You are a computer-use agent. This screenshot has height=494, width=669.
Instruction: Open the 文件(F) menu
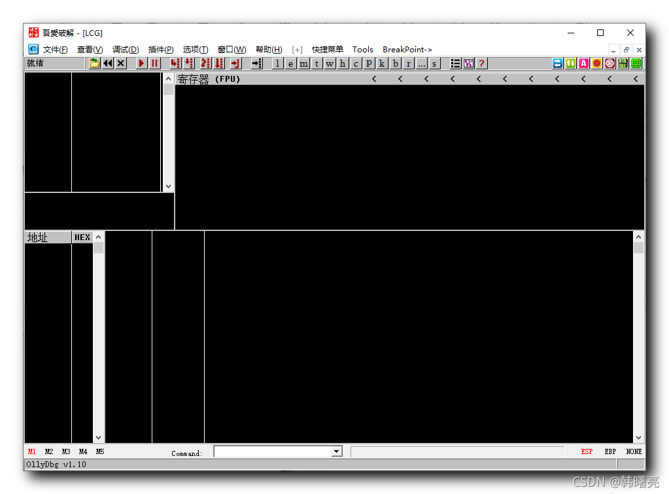(x=55, y=49)
